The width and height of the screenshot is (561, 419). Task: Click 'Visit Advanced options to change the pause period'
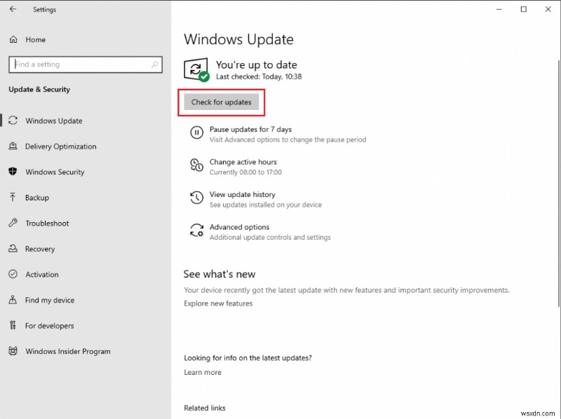click(288, 140)
